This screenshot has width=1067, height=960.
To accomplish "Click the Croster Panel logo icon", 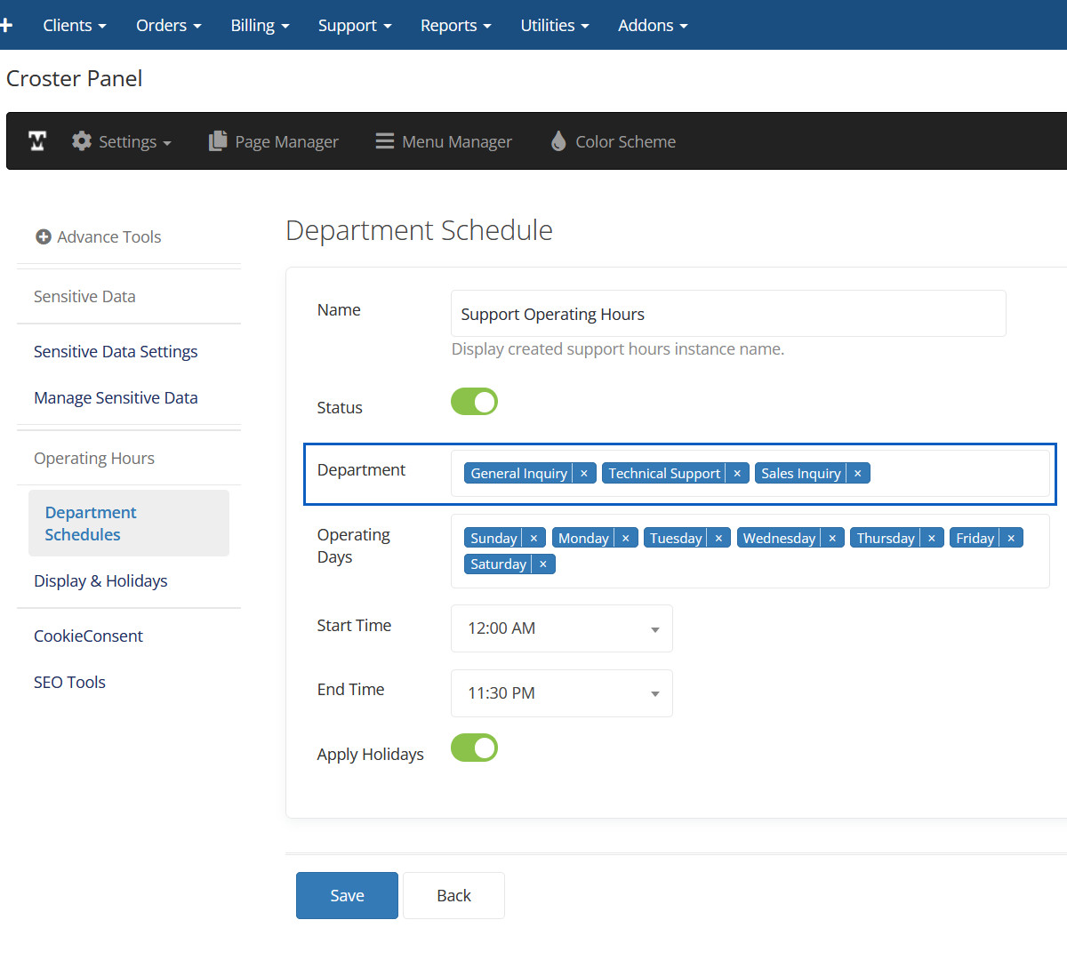I will (37, 141).
